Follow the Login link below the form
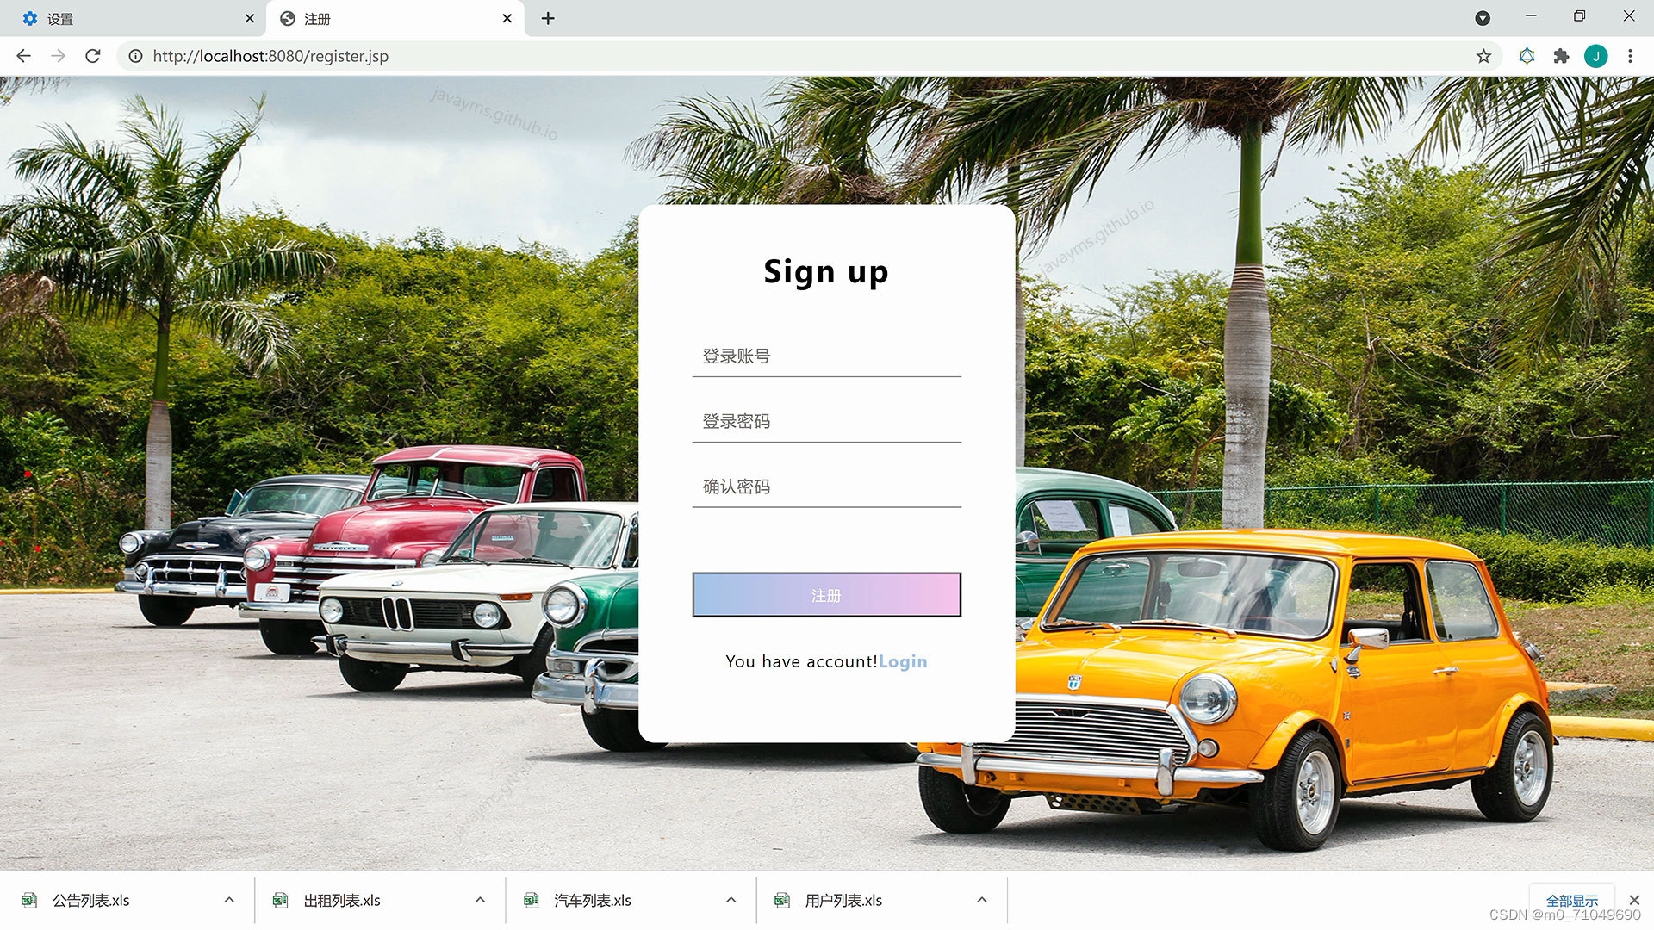Viewport: 1654px width, 930px height. pyautogui.click(x=903, y=661)
